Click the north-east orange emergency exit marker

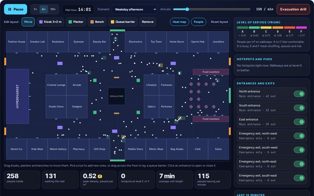coord(230,62)
